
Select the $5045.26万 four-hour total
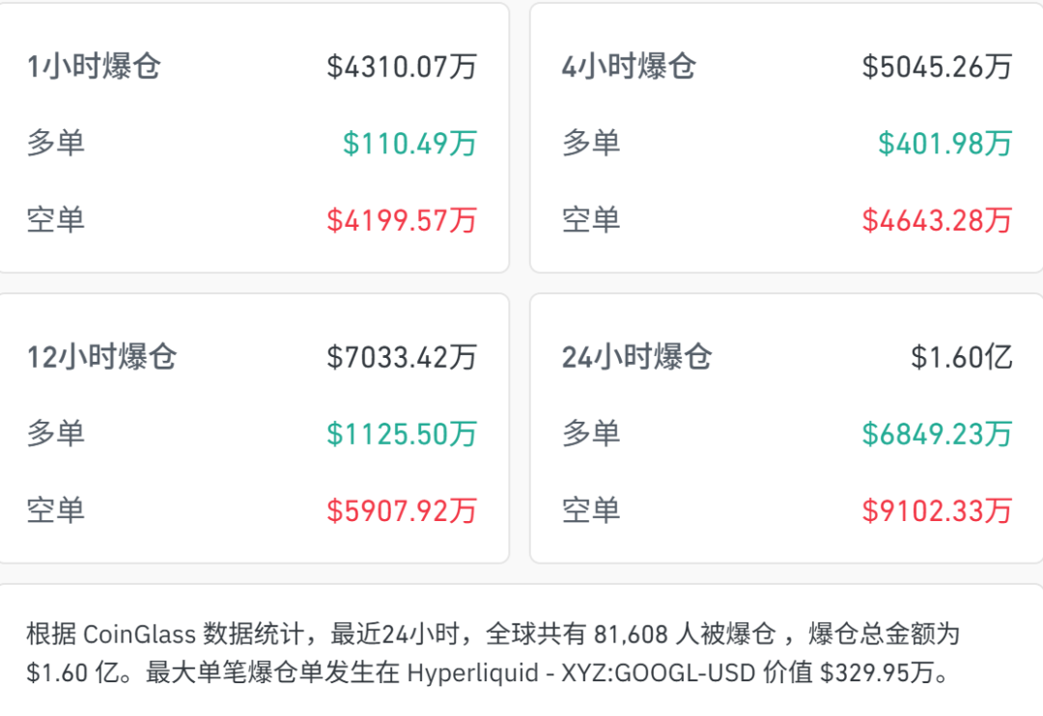(937, 67)
